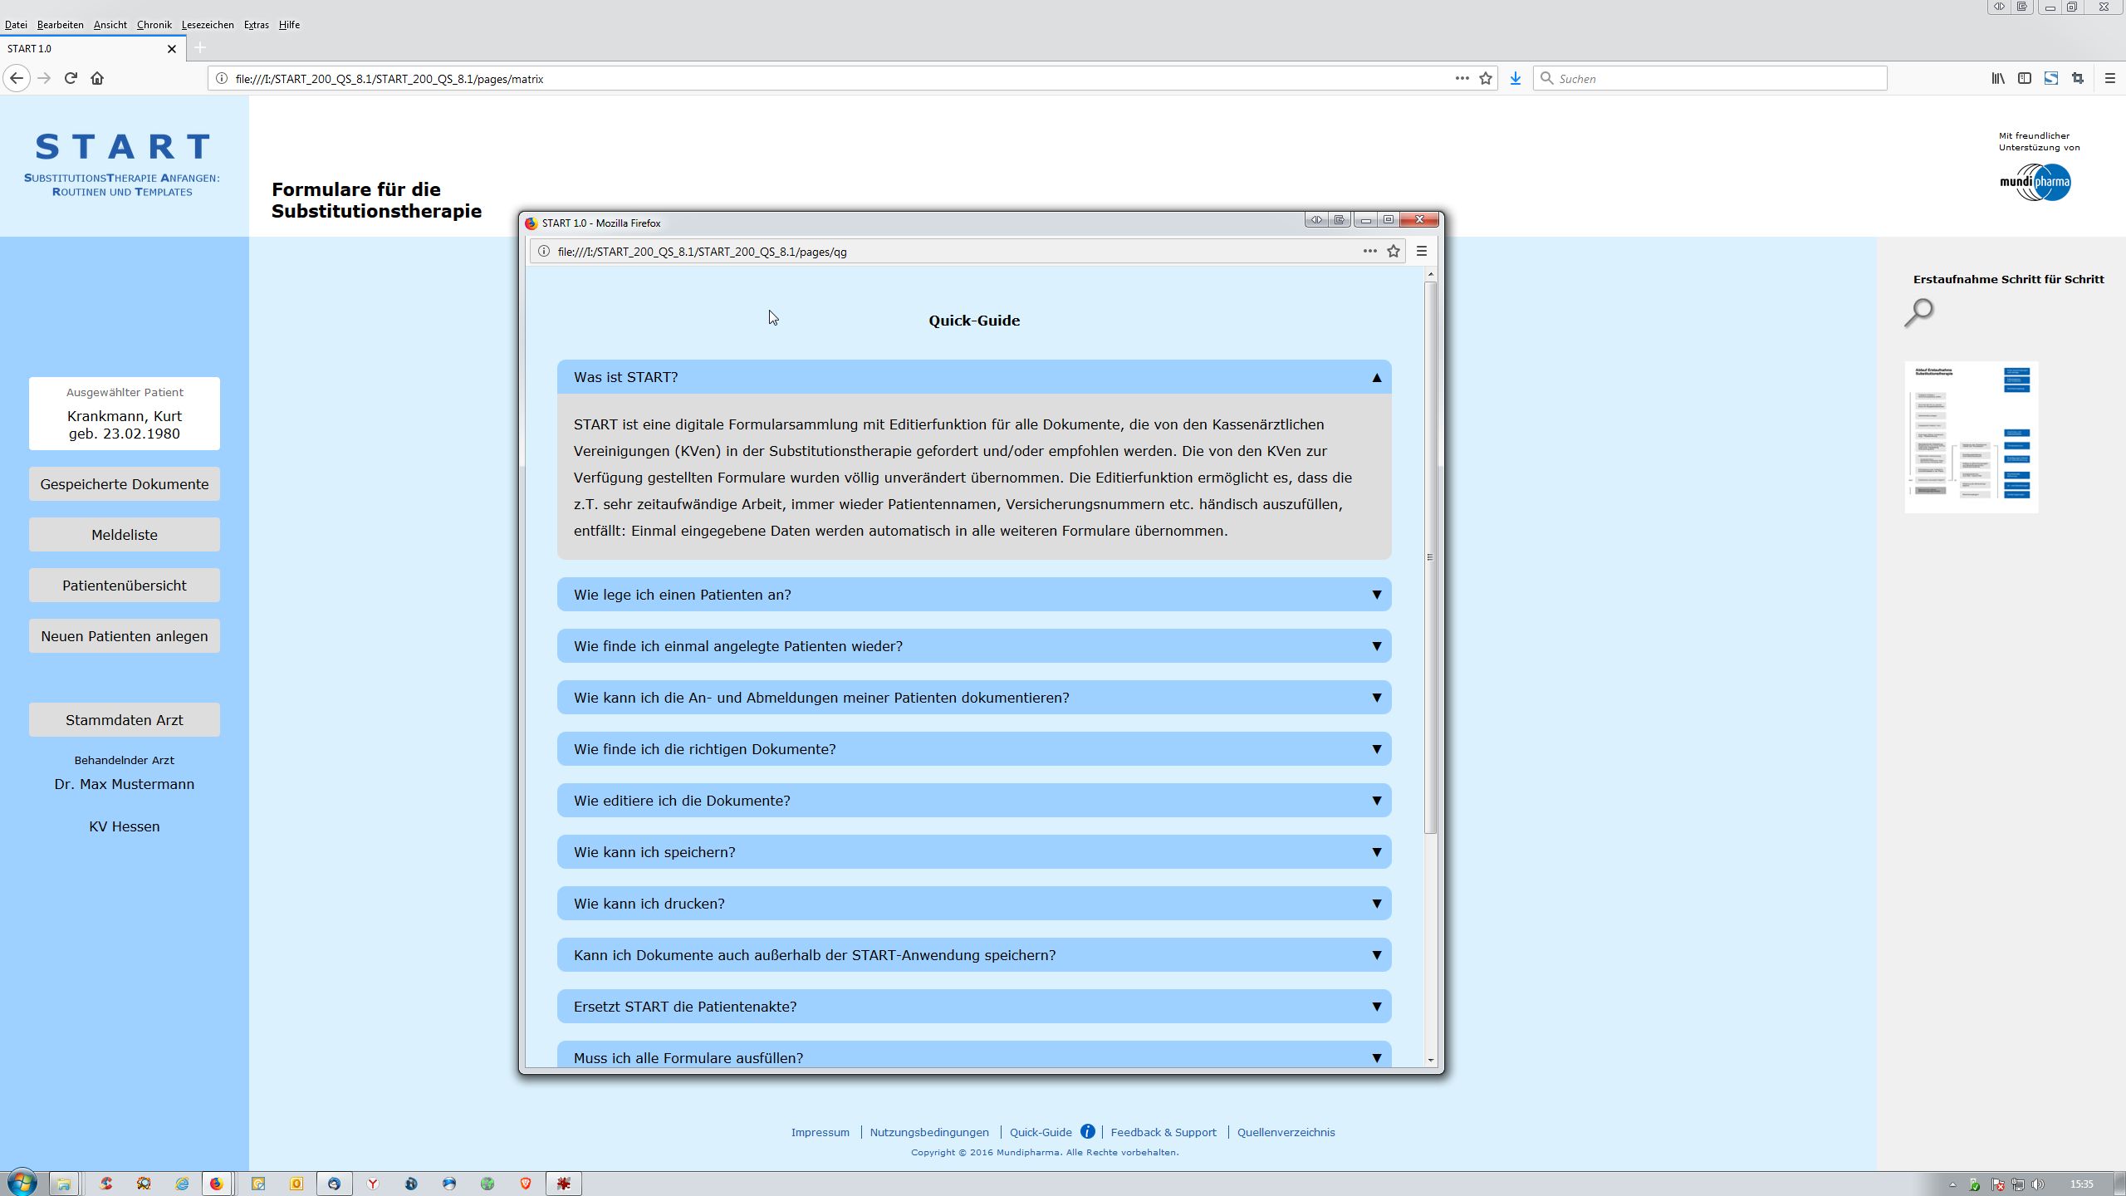Open the Impressum link
The width and height of the screenshot is (2126, 1196).
(x=821, y=1132)
